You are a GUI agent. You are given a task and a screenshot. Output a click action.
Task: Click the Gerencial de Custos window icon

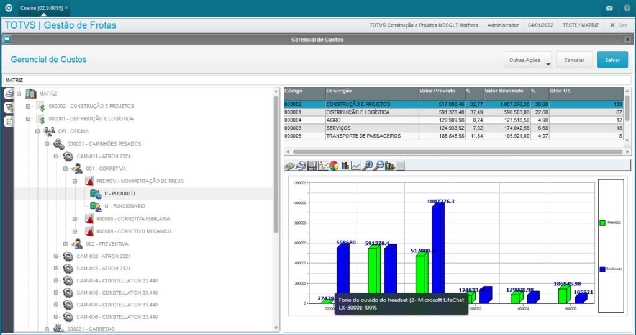click(7, 39)
